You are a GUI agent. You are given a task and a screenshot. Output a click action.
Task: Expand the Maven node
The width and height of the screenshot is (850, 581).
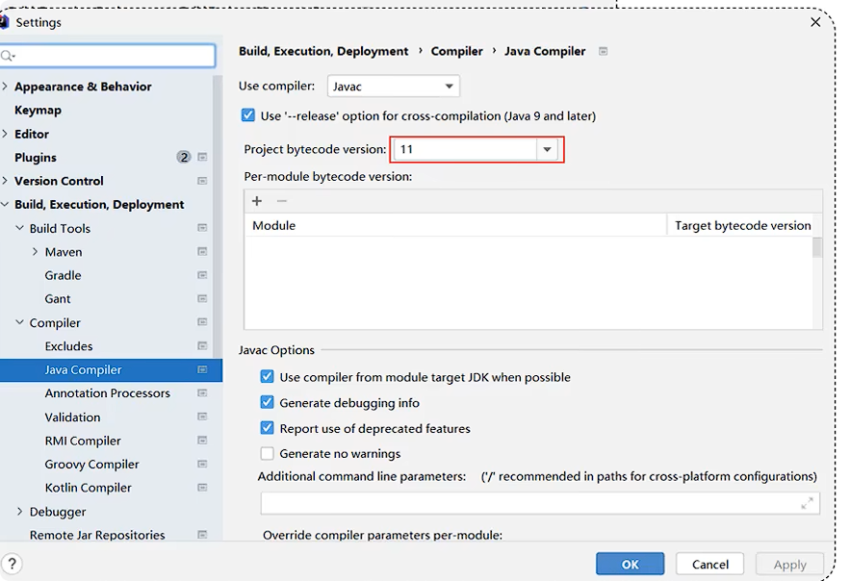[x=35, y=252]
